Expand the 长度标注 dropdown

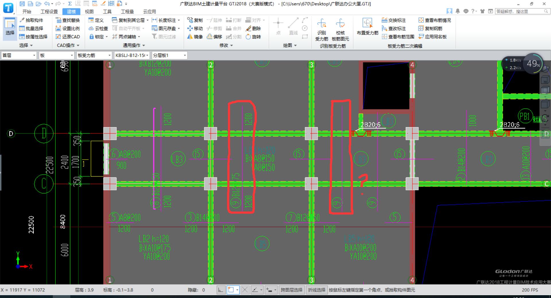click(179, 20)
